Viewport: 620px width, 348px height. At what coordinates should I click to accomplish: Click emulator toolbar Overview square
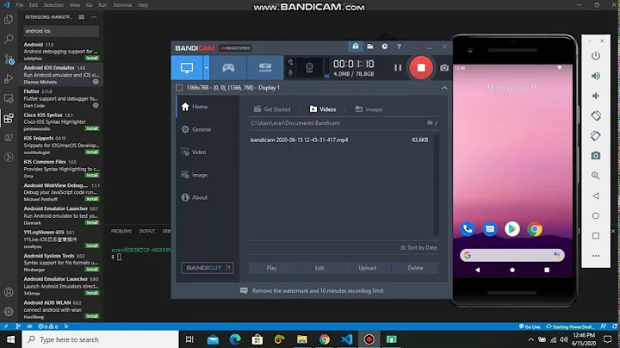tap(596, 236)
